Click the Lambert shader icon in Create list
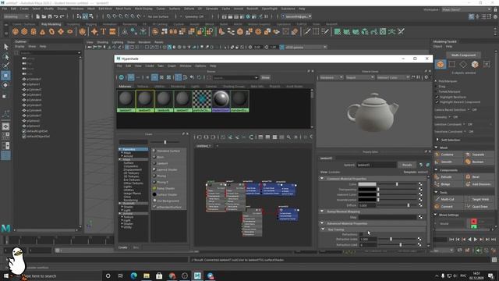 tap(154, 163)
